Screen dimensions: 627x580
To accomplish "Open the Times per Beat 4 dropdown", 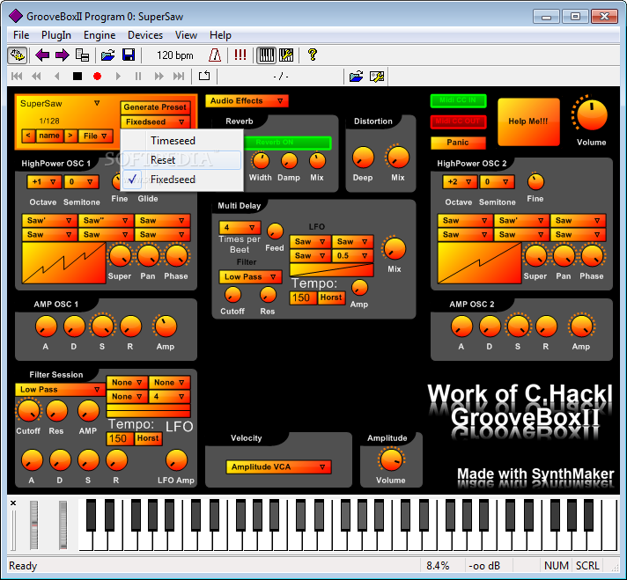I will 240,227.
